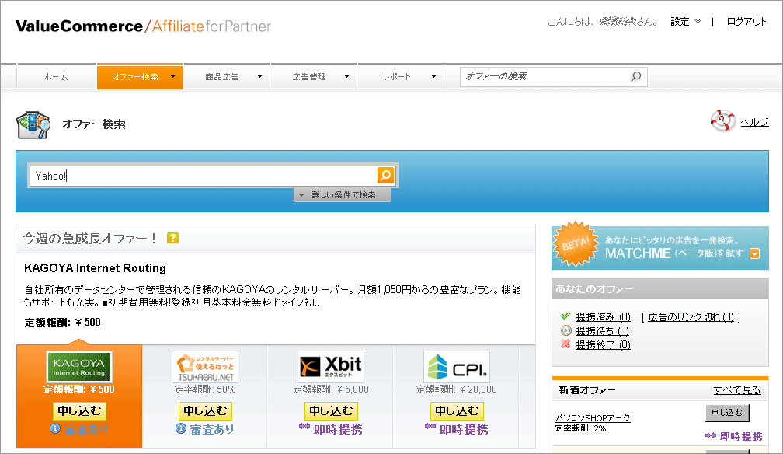Image resolution: width=783 pixels, height=454 pixels.
Task: Open the 広告のリンク切れ (0) link
Action: (691, 316)
